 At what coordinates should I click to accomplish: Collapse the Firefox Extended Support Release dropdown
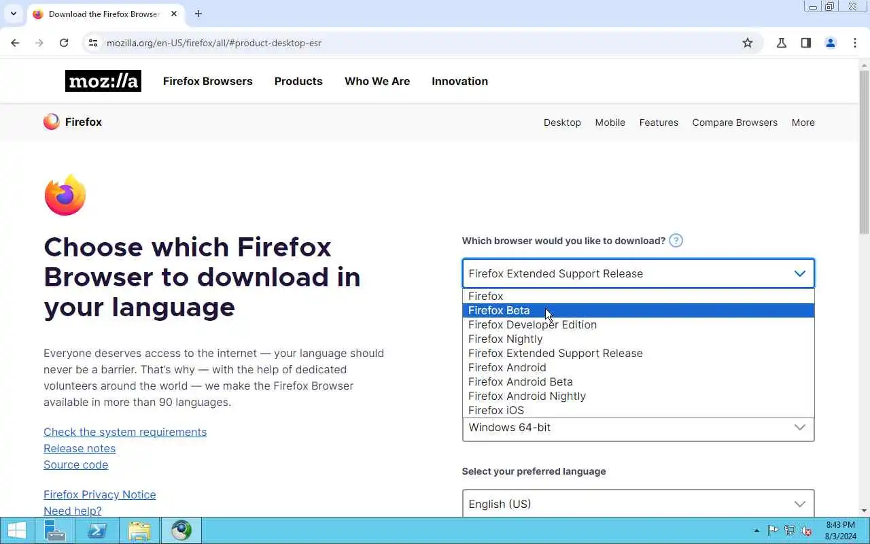638,273
